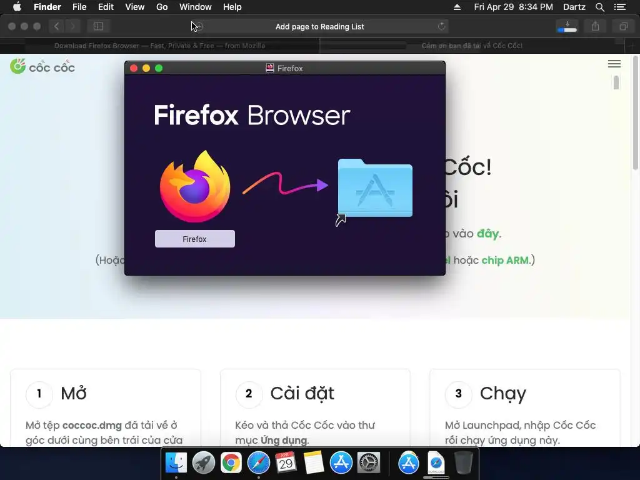The image size is (640, 480).
Task: Open Spotlight search in menu bar
Action: coord(599,7)
